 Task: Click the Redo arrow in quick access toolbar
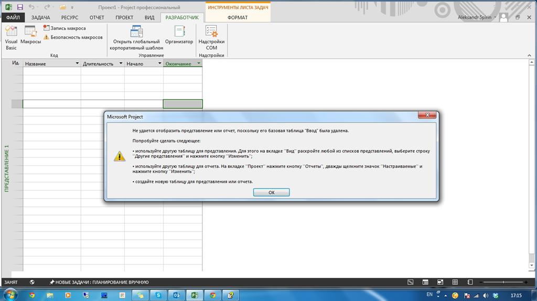point(47,7)
